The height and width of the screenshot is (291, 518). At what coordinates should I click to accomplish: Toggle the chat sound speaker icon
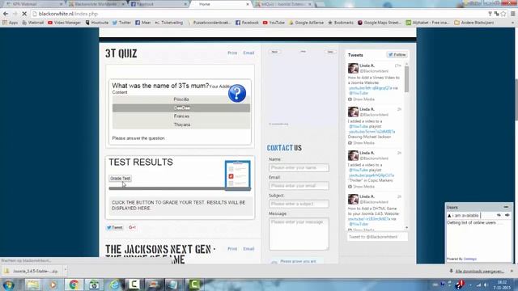pos(507,216)
